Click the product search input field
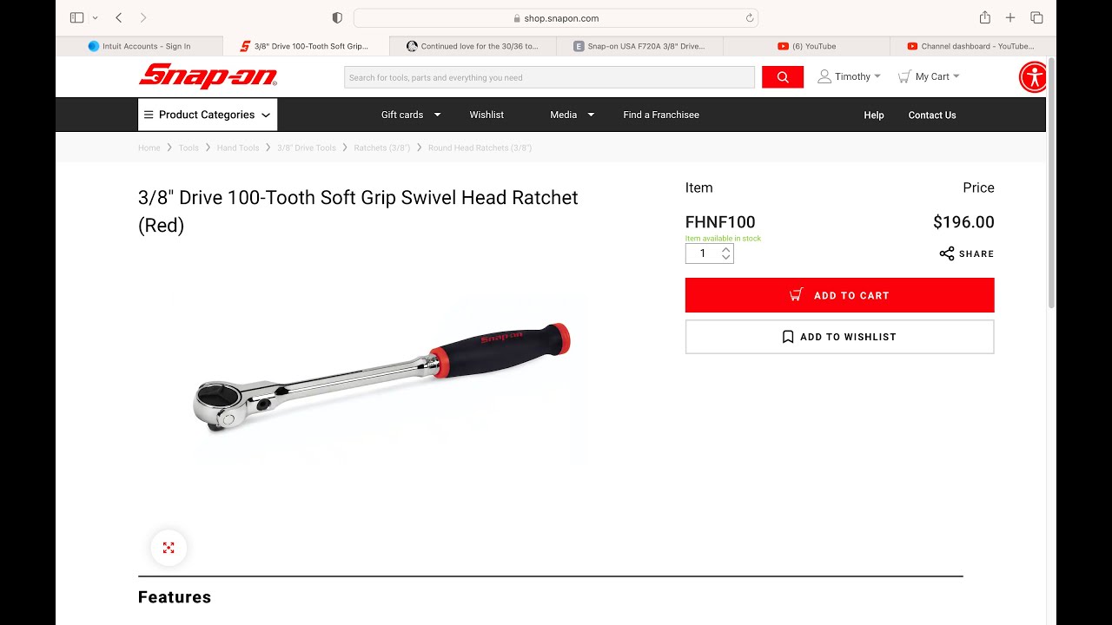Screen dimensions: 1112x625 (x=549, y=77)
